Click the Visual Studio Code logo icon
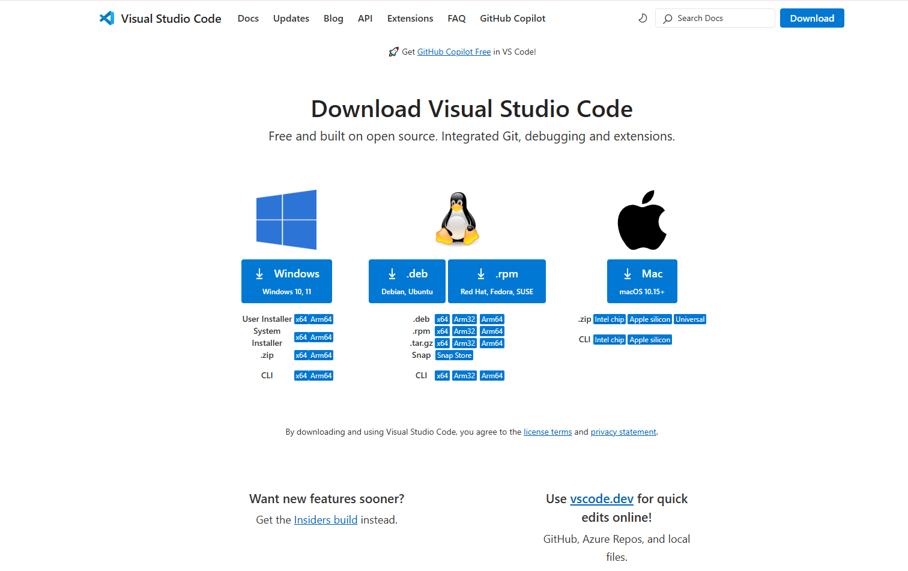 click(x=107, y=18)
